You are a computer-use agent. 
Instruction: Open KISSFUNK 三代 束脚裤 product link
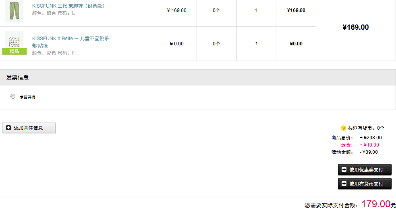click(x=68, y=6)
